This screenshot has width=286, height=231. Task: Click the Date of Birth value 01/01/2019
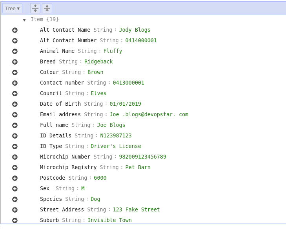pyautogui.click(x=125, y=104)
